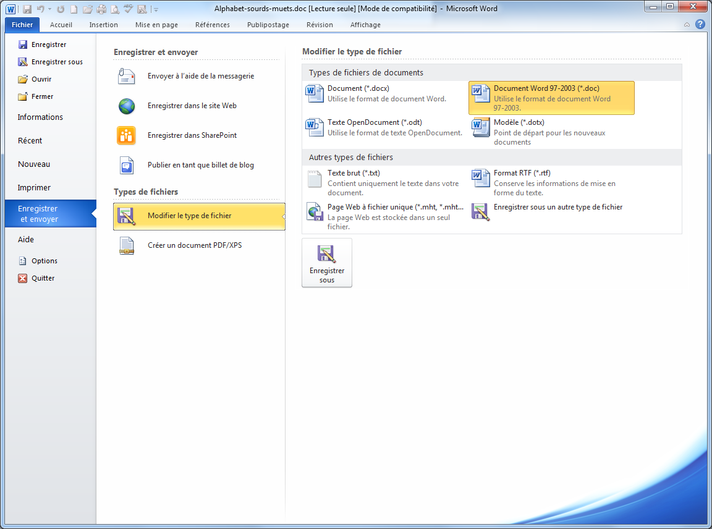Click Fermer in the Backstage menu

(x=51, y=96)
